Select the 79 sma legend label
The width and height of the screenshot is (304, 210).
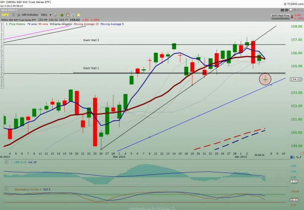tap(32, 24)
